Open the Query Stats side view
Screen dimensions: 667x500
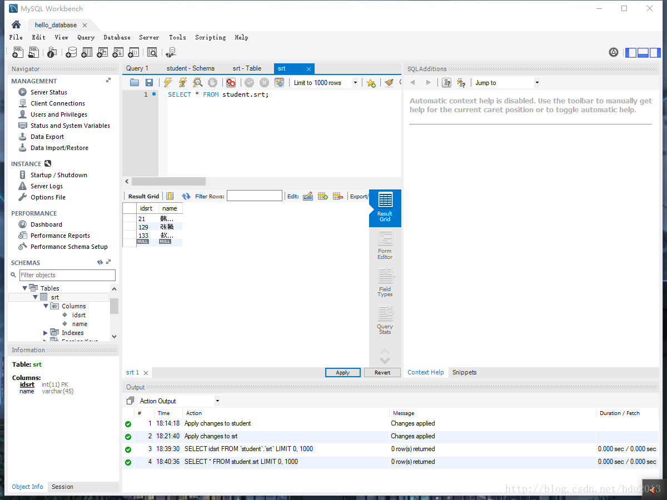[385, 321]
